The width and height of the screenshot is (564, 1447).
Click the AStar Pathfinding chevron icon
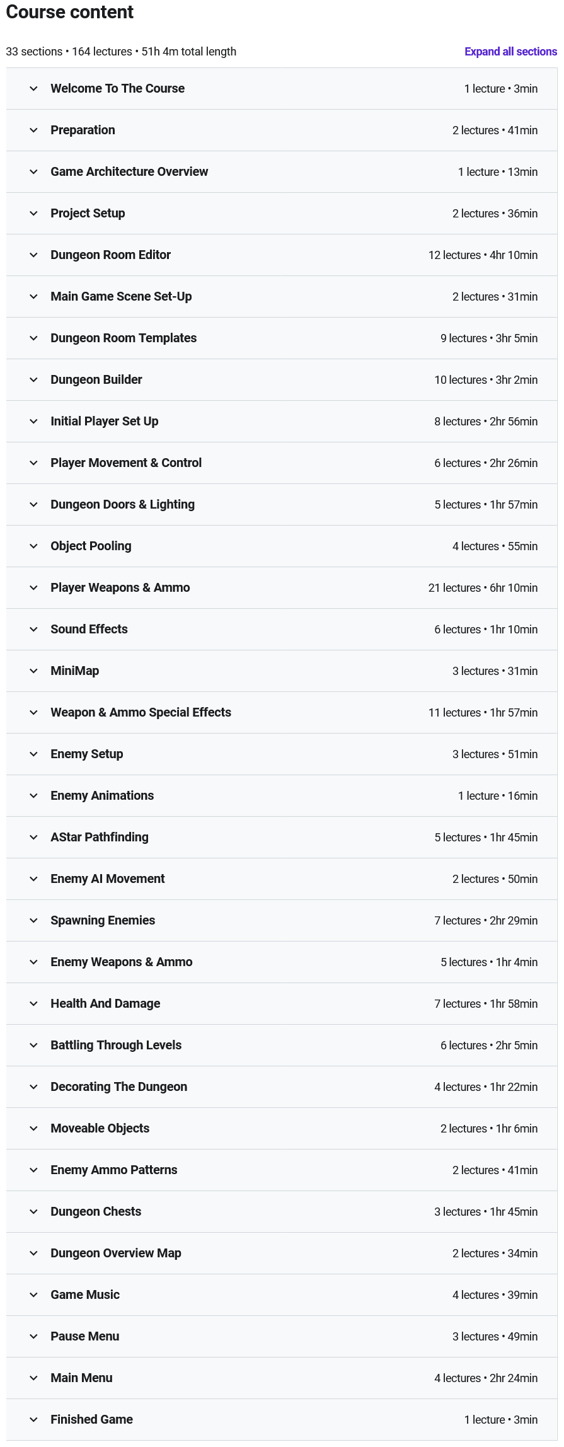coord(33,838)
